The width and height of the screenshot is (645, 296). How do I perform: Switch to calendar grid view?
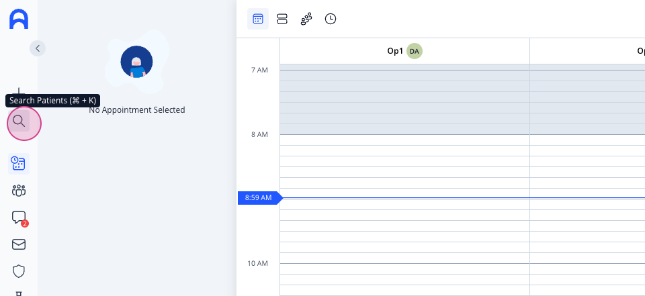[258, 19]
